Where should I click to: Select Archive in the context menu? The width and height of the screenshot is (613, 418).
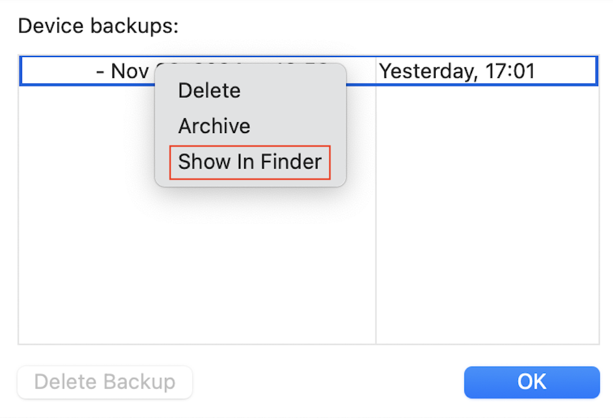pos(214,126)
